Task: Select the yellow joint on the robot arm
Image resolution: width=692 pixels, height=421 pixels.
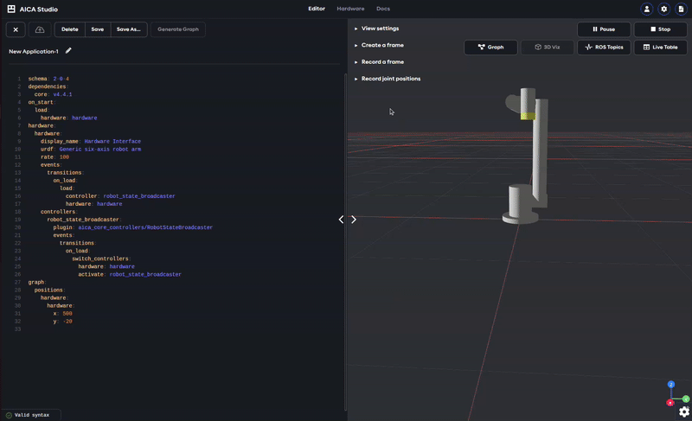Action: tap(528, 116)
